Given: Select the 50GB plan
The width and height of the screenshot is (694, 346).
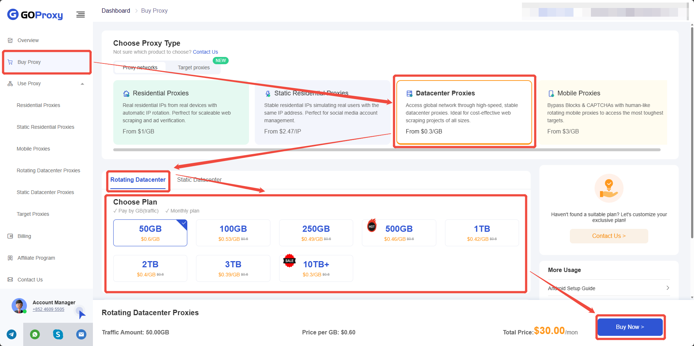Looking at the screenshot, I should tap(150, 233).
